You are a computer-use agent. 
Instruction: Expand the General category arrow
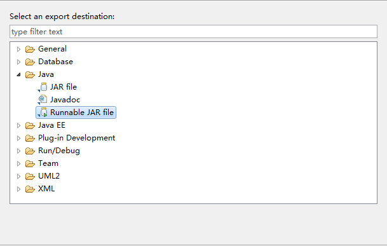19,49
